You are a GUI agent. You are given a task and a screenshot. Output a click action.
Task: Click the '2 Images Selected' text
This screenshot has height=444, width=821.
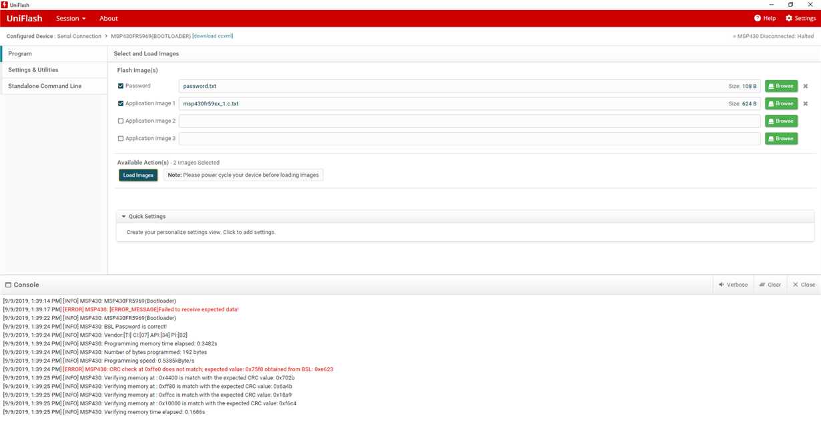(x=197, y=163)
